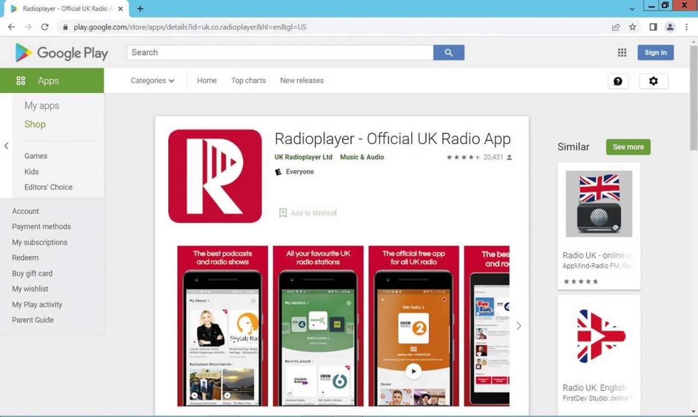Click the browser address bar URL
Viewport: 698px width, 417px height.
(190, 27)
